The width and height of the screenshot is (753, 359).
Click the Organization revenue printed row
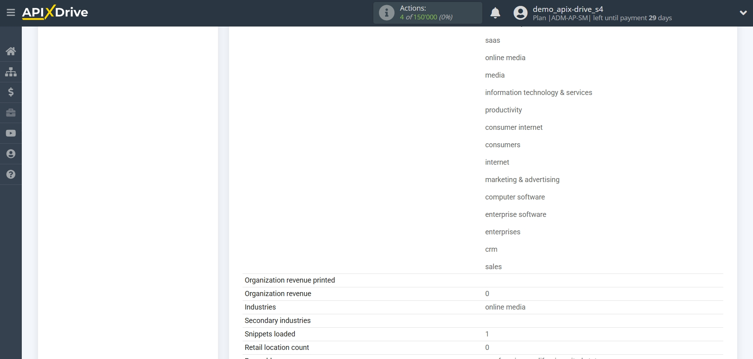[x=289, y=280]
